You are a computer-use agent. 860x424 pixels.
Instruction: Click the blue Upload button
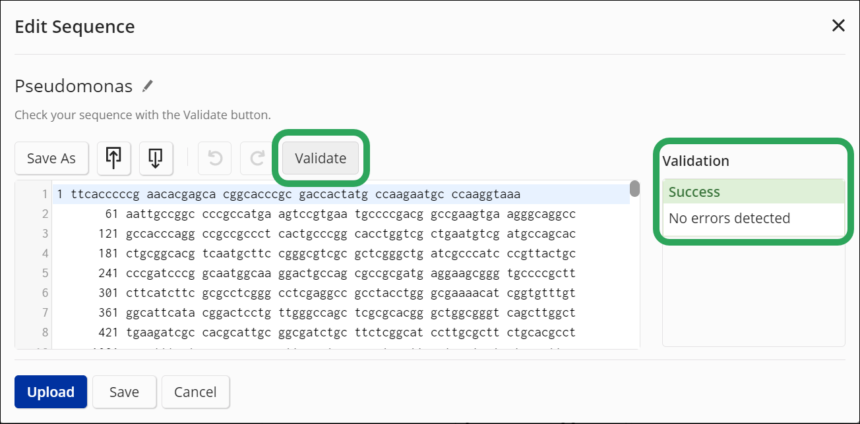pyautogui.click(x=51, y=392)
